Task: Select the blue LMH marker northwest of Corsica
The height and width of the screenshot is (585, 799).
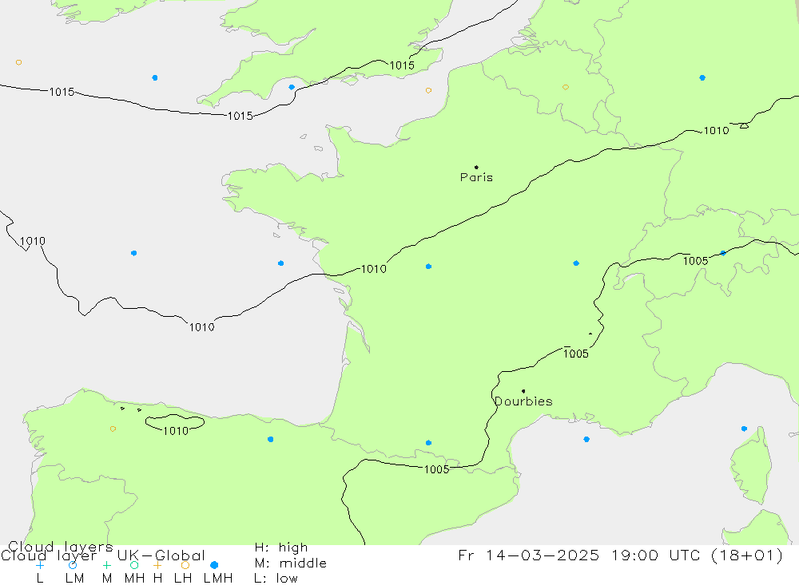Action: (x=744, y=429)
